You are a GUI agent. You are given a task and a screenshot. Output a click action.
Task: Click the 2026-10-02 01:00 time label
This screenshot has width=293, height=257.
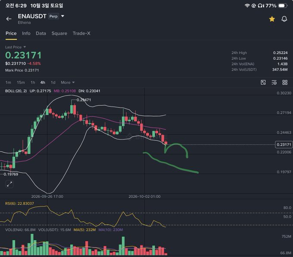coord(144,196)
